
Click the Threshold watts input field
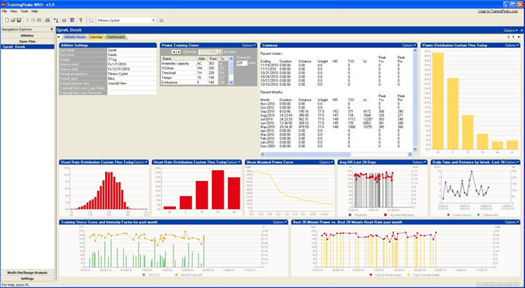[x=242, y=63]
